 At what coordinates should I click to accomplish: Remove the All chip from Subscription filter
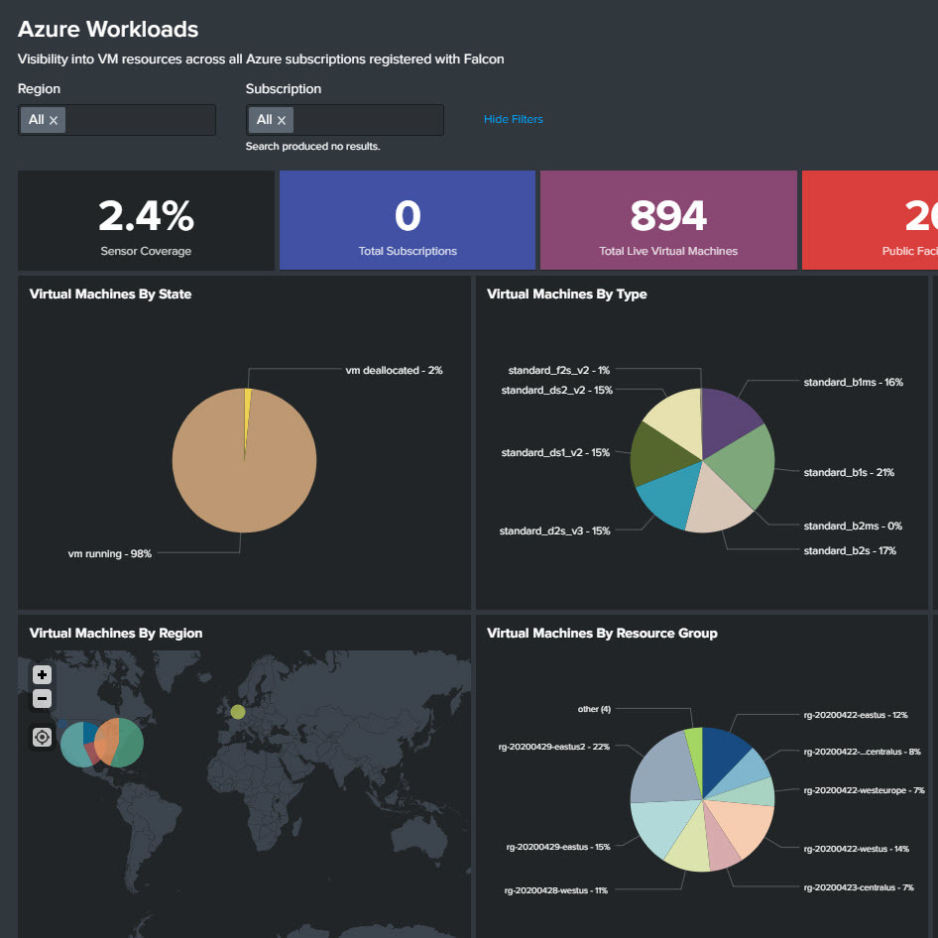point(282,120)
